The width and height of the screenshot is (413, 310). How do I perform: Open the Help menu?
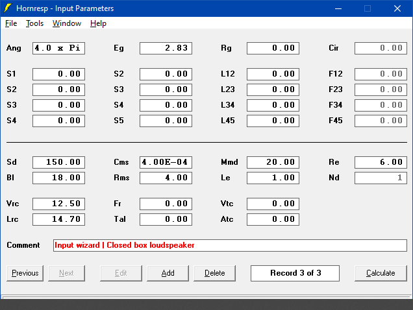pyautogui.click(x=98, y=23)
